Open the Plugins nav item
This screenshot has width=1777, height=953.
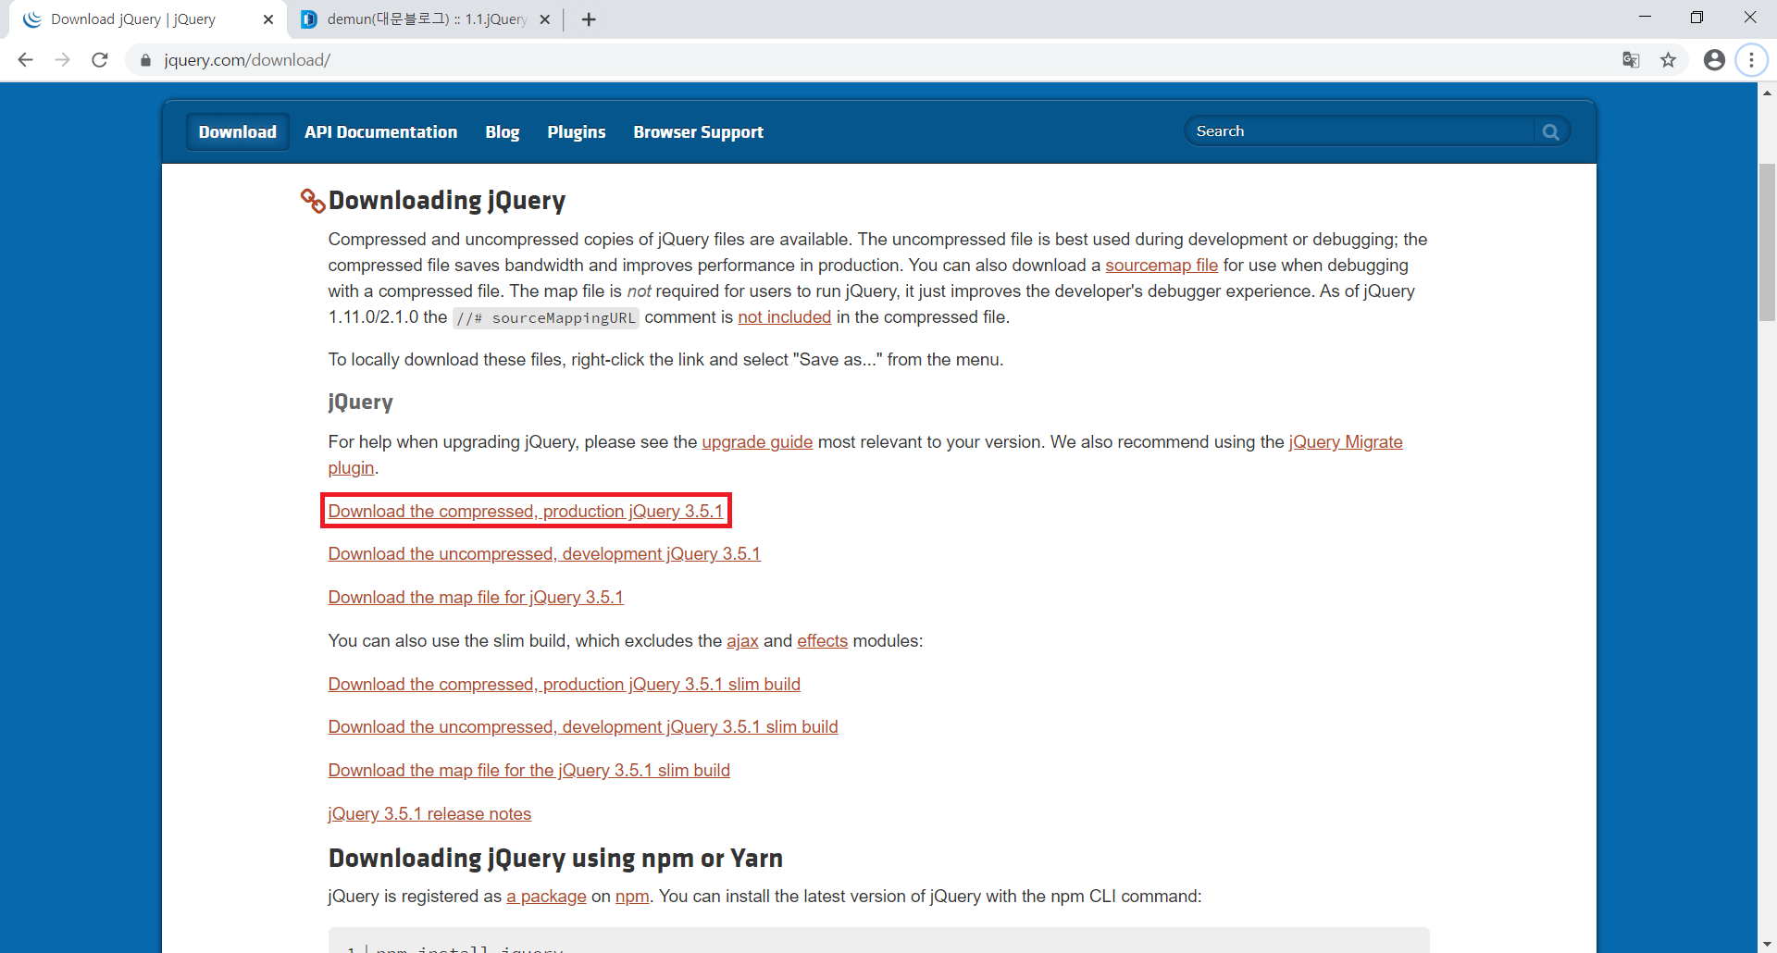[x=577, y=132]
